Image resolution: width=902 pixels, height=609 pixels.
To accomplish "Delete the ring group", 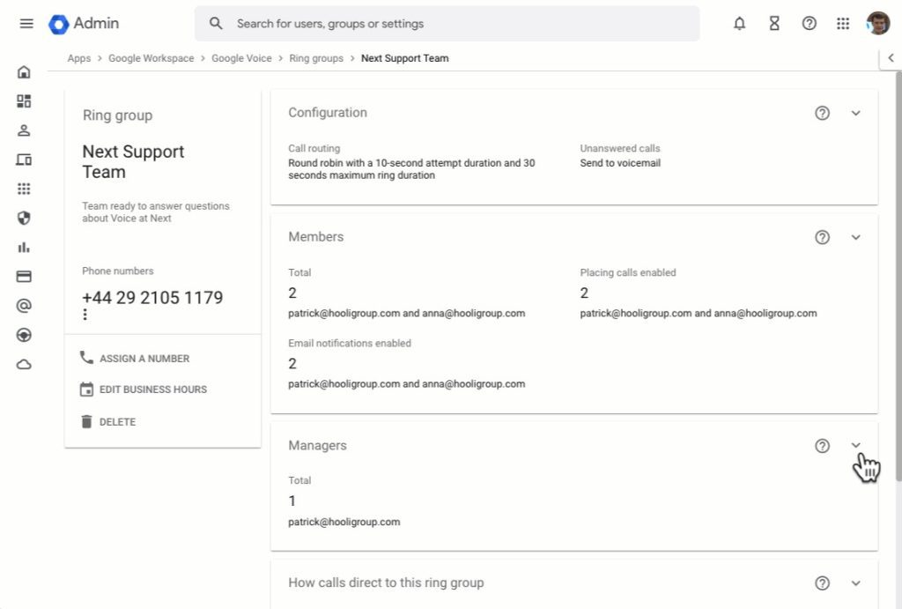I will click(116, 421).
